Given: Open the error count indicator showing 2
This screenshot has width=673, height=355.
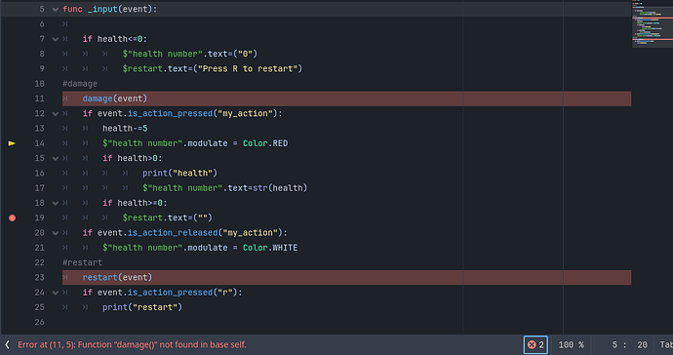Looking at the screenshot, I should [535, 344].
